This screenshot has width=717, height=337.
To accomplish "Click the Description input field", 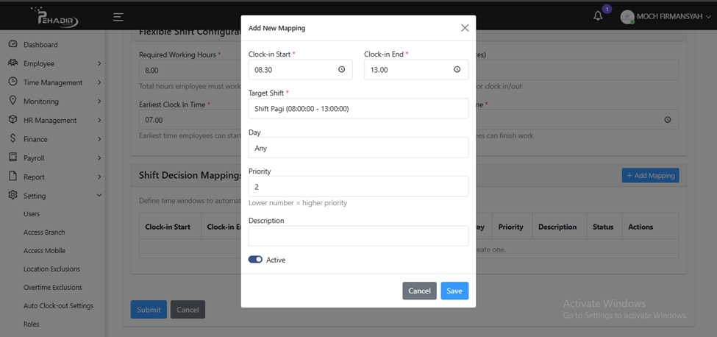I will pos(359,236).
